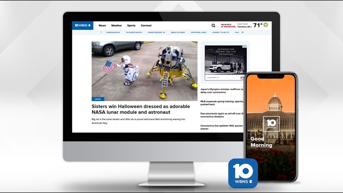Click Learn More on the car ad
343x193 pixels.
[x=212, y=77]
